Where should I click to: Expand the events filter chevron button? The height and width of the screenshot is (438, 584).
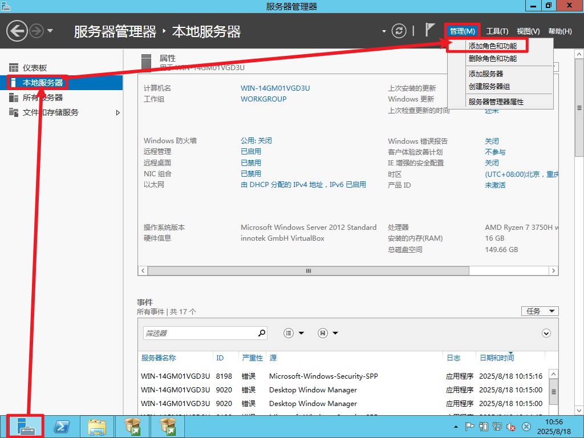pos(546,333)
